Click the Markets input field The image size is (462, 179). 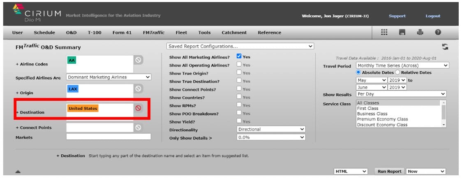(x=109, y=137)
